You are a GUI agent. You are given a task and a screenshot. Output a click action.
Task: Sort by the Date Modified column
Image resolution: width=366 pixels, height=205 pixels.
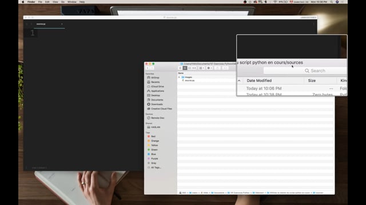[259, 81]
